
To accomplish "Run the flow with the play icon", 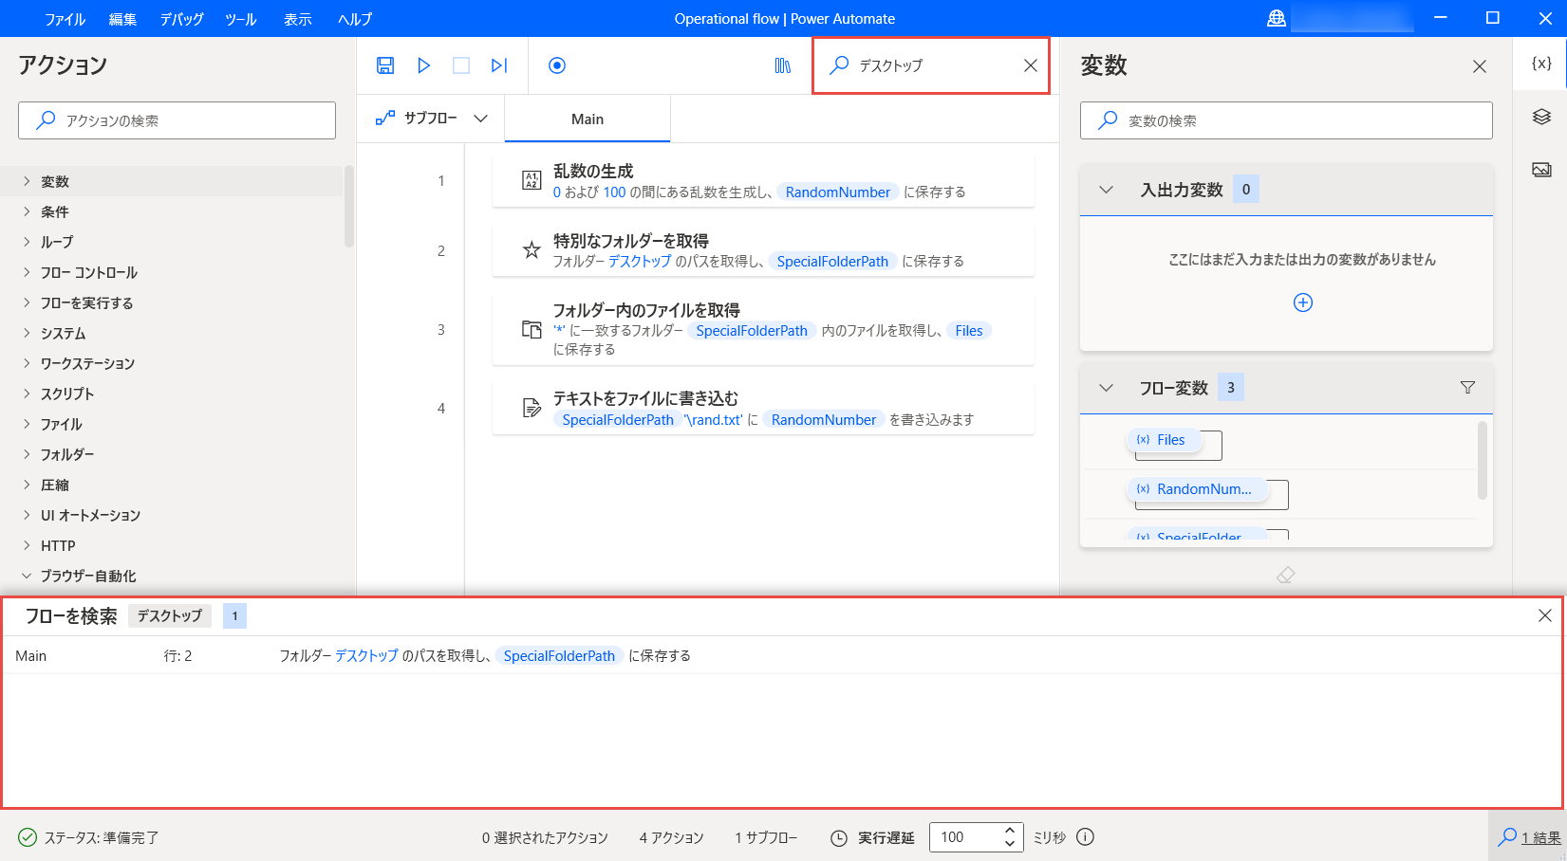I will click(x=423, y=65).
